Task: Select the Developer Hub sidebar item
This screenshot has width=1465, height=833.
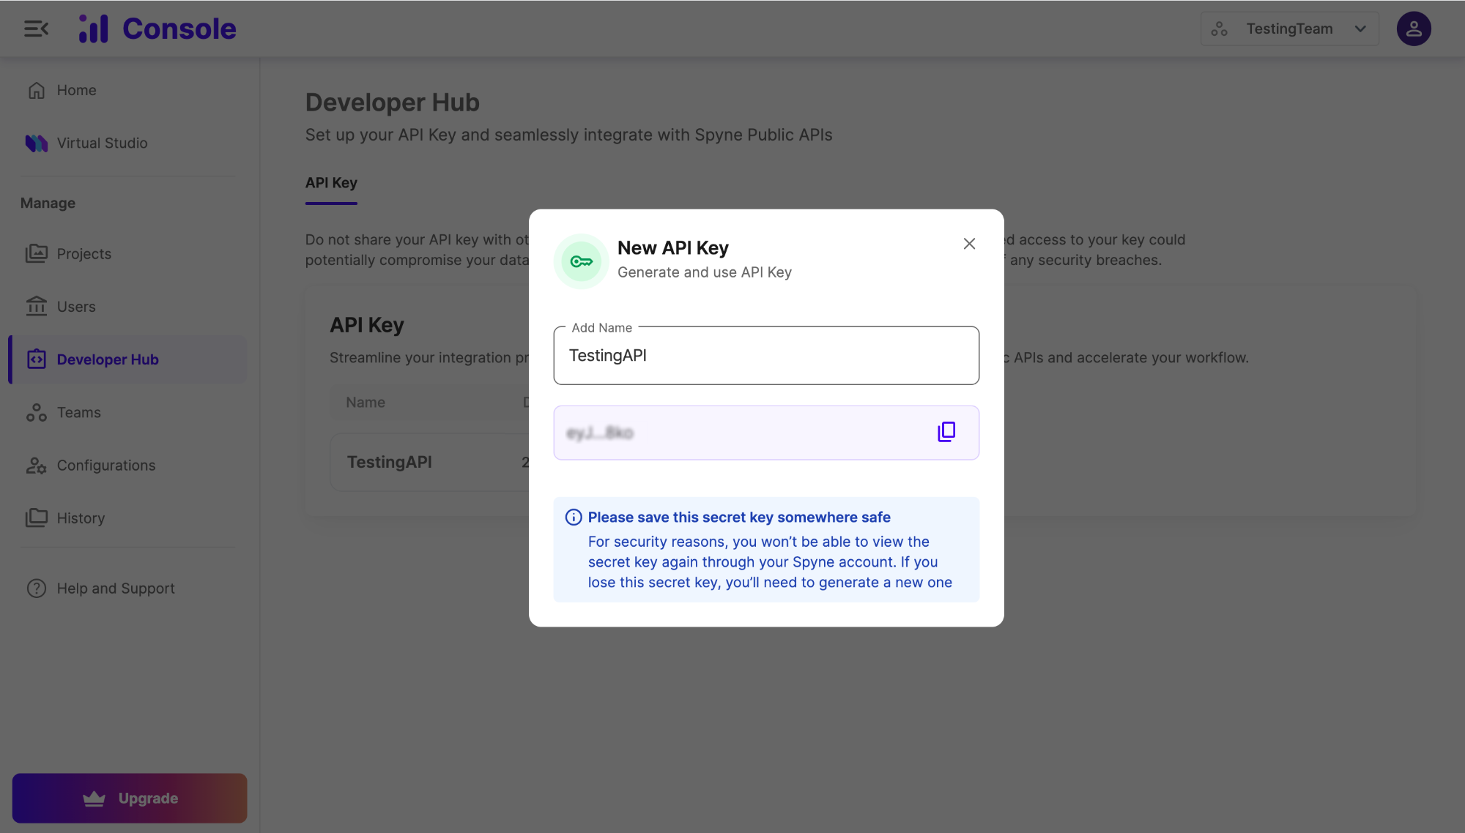Action: 108,359
